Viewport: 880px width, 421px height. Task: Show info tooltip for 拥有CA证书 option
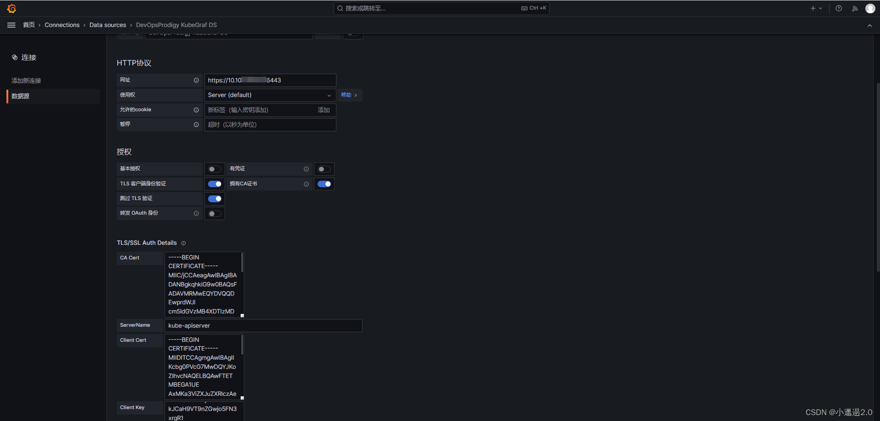(306, 184)
